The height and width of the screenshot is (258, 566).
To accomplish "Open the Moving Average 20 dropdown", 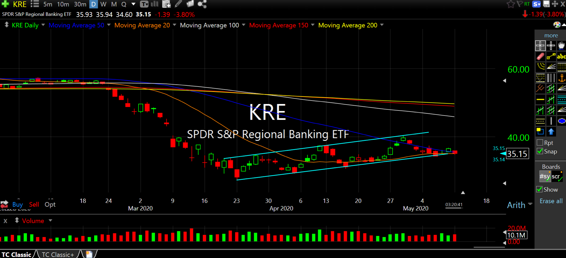I will point(175,25).
